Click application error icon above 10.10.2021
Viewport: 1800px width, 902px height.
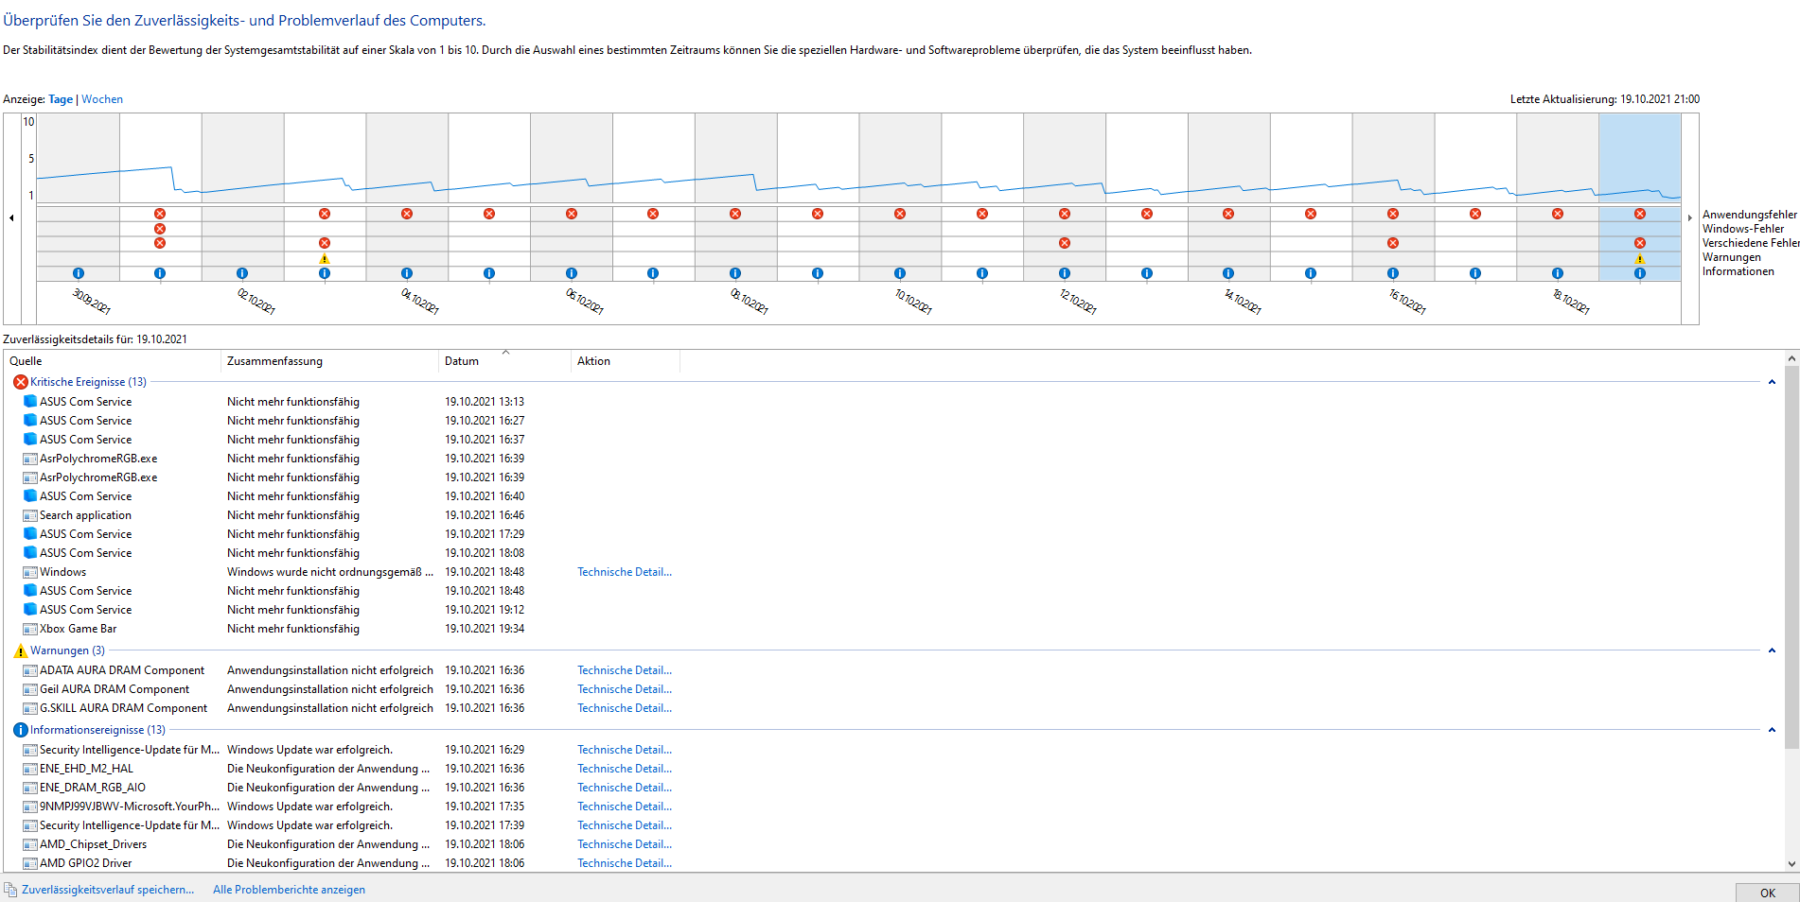(x=900, y=214)
